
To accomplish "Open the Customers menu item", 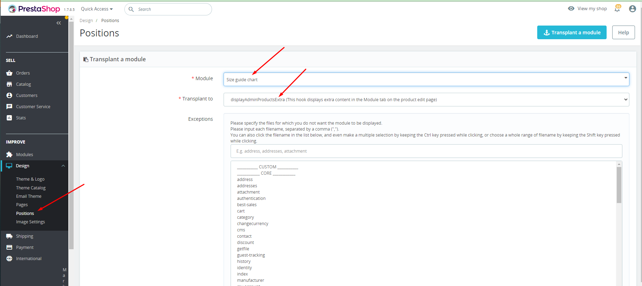I will coord(27,96).
